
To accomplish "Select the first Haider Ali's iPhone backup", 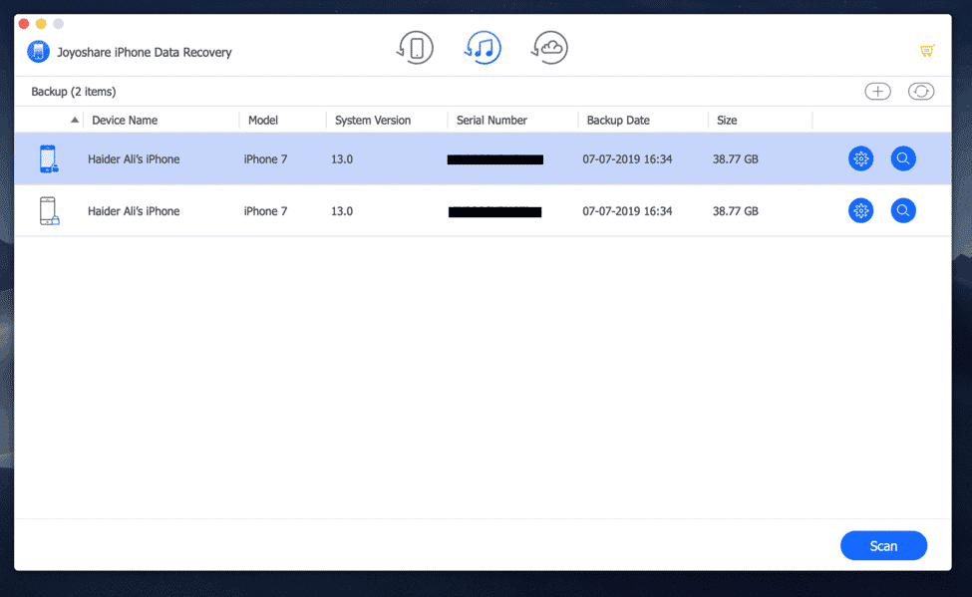I will coord(134,158).
